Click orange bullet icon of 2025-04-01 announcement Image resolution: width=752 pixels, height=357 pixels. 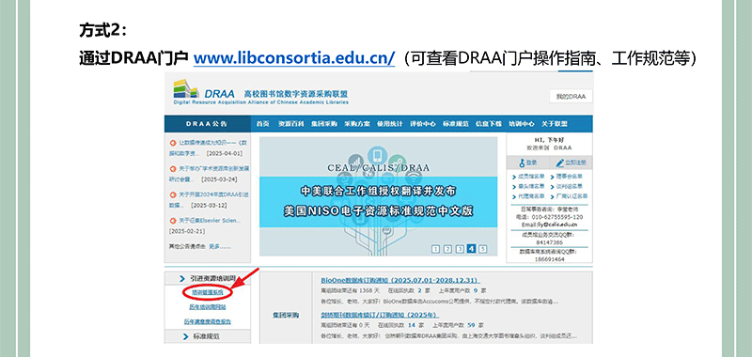pos(173,143)
